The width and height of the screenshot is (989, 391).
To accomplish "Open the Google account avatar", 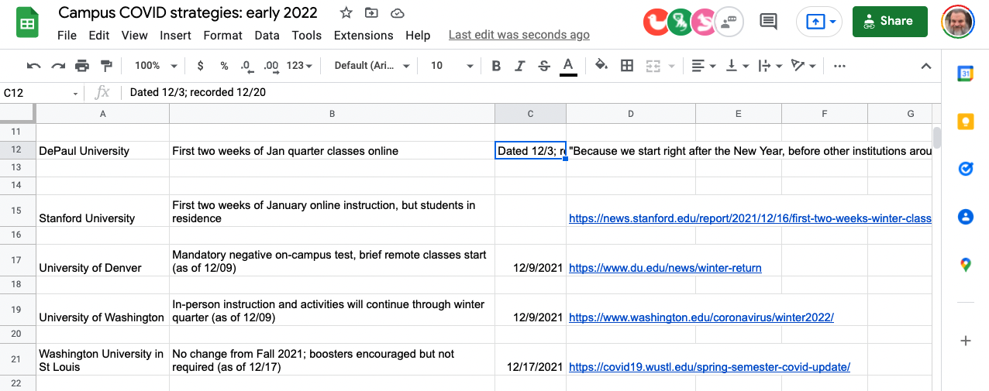I will (958, 22).
